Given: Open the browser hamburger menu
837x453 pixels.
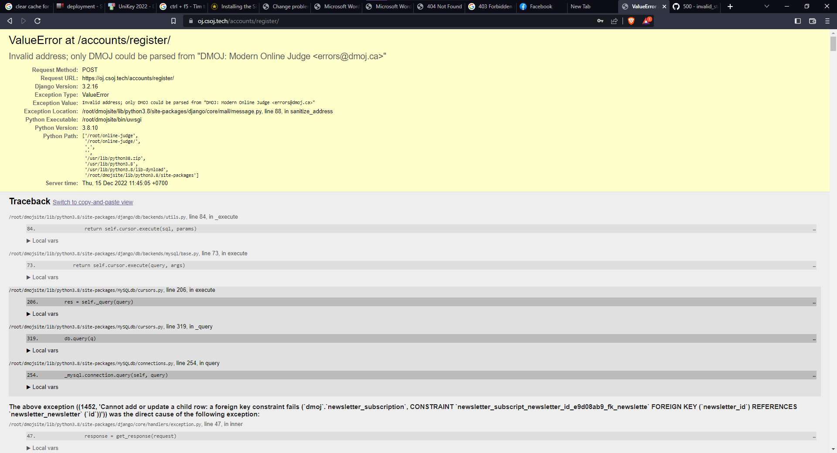Looking at the screenshot, I should pos(827,20).
